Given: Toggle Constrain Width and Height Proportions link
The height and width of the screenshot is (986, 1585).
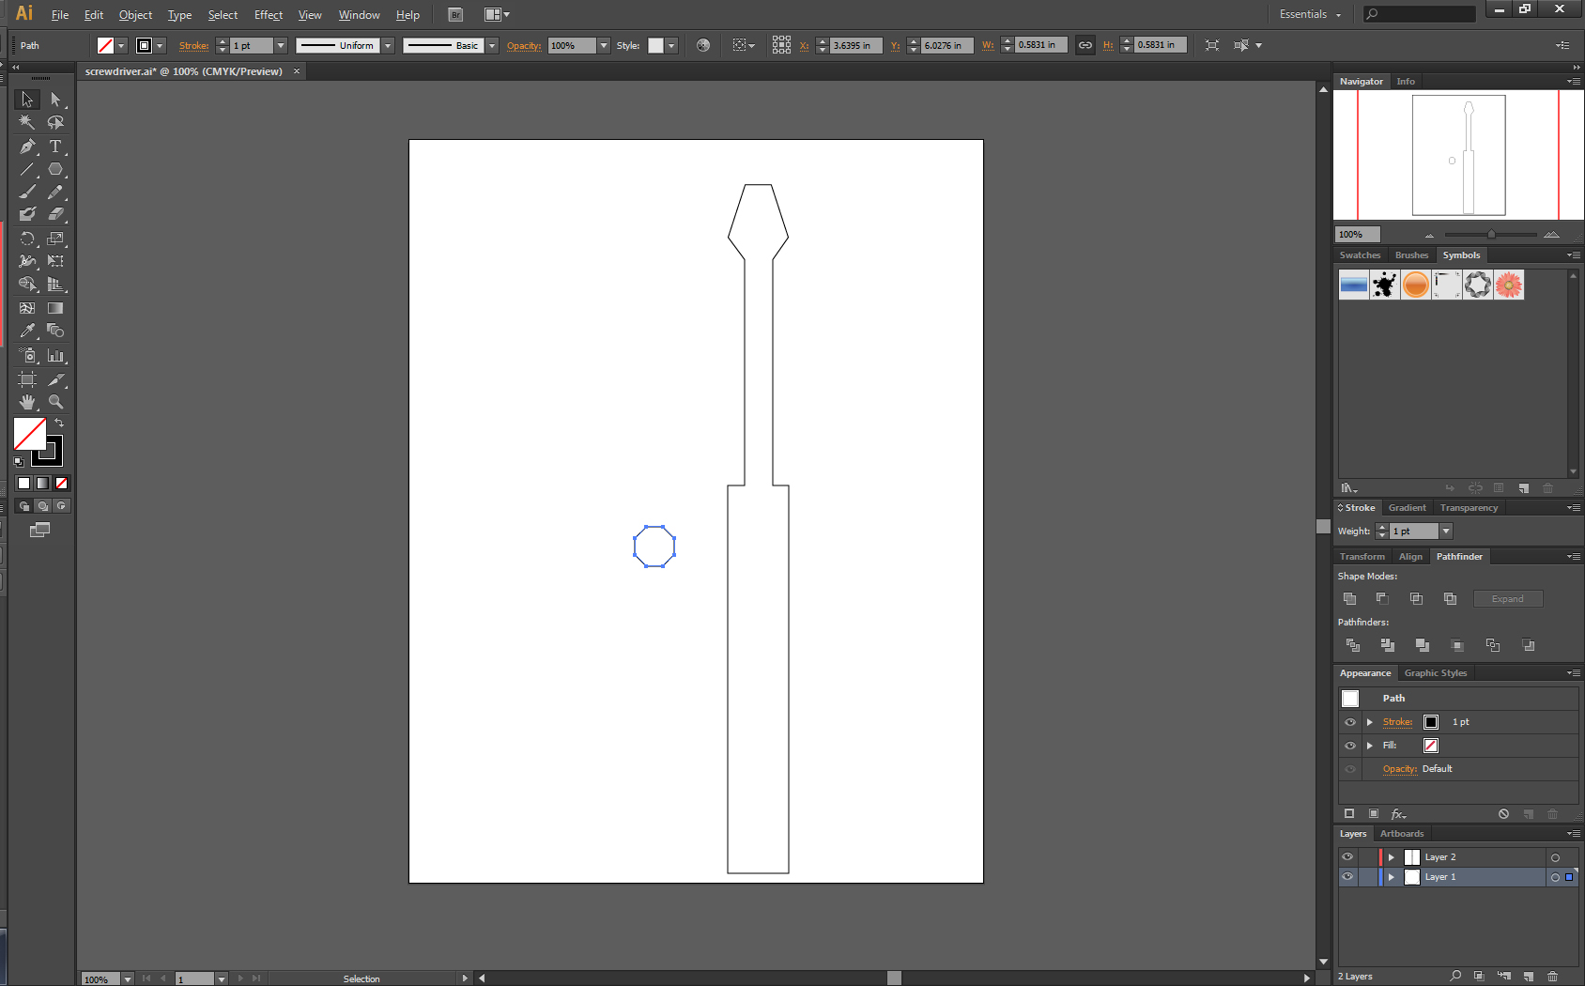Looking at the screenshot, I should (x=1085, y=45).
